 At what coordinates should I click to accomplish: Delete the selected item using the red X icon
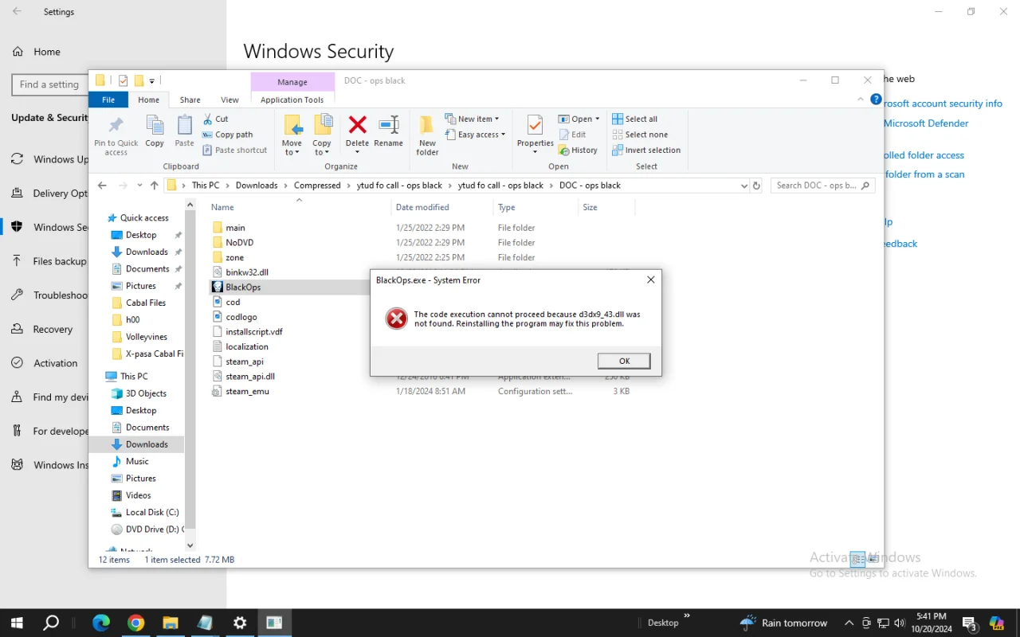pos(358,126)
